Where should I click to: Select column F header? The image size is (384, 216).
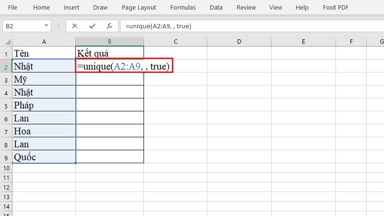(351, 42)
